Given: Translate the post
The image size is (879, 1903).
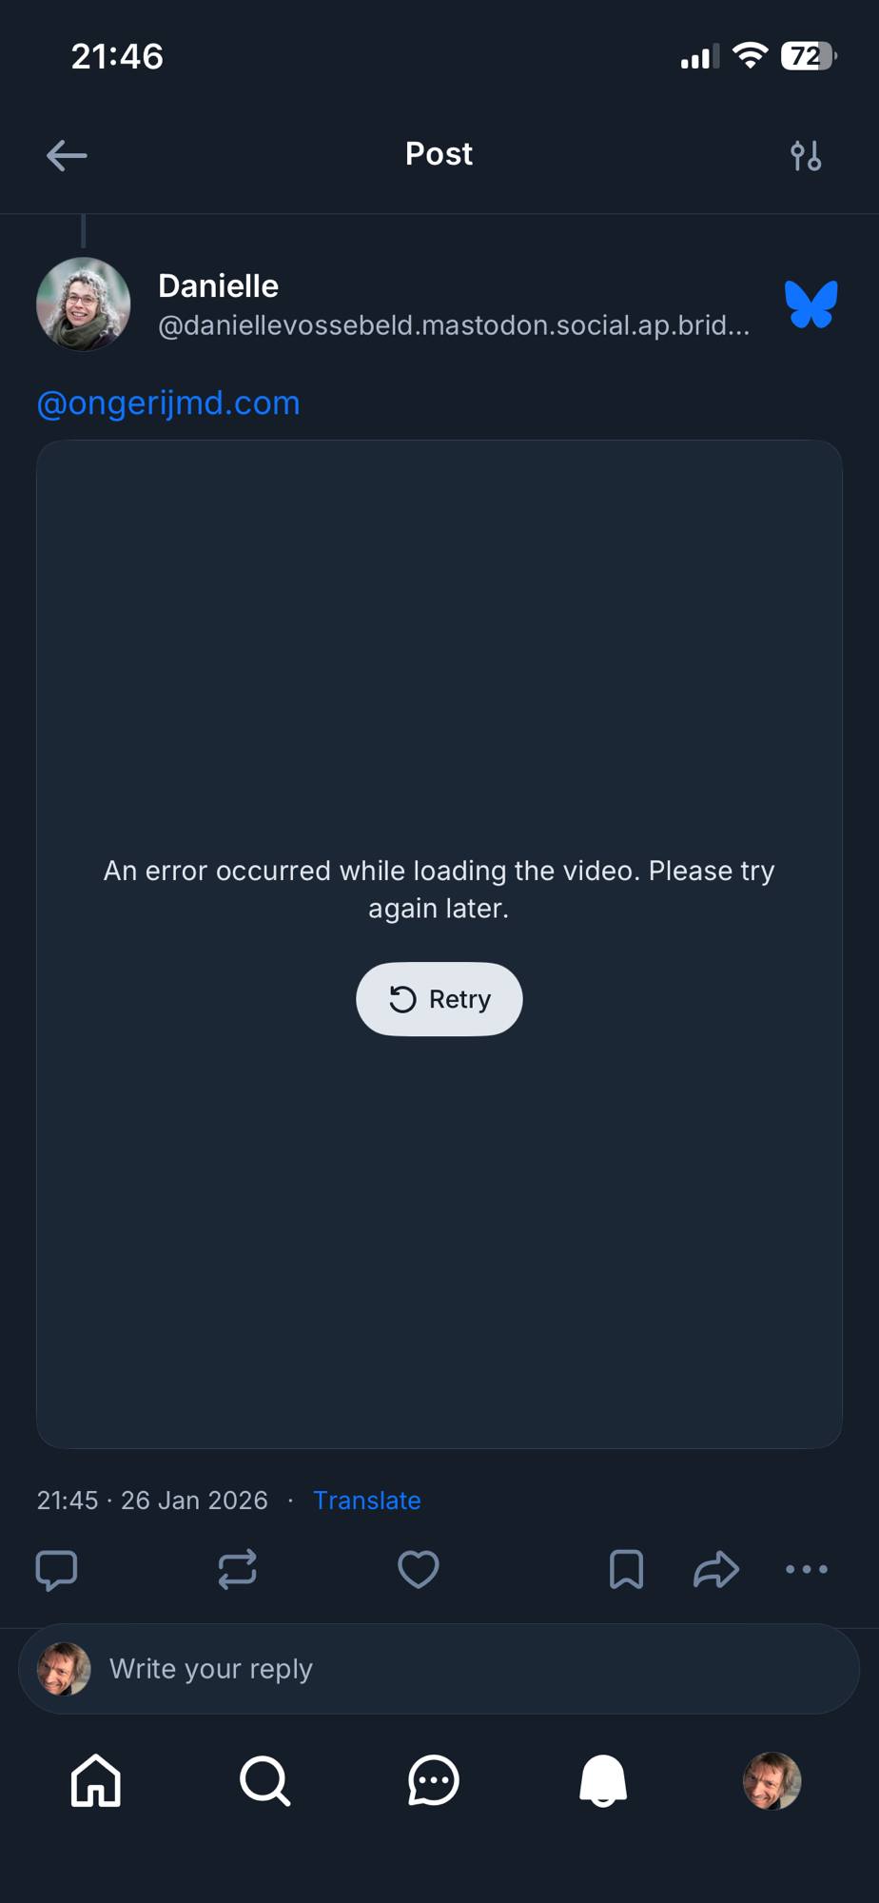Looking at the screenshot, I should [x=367, y=1501].
